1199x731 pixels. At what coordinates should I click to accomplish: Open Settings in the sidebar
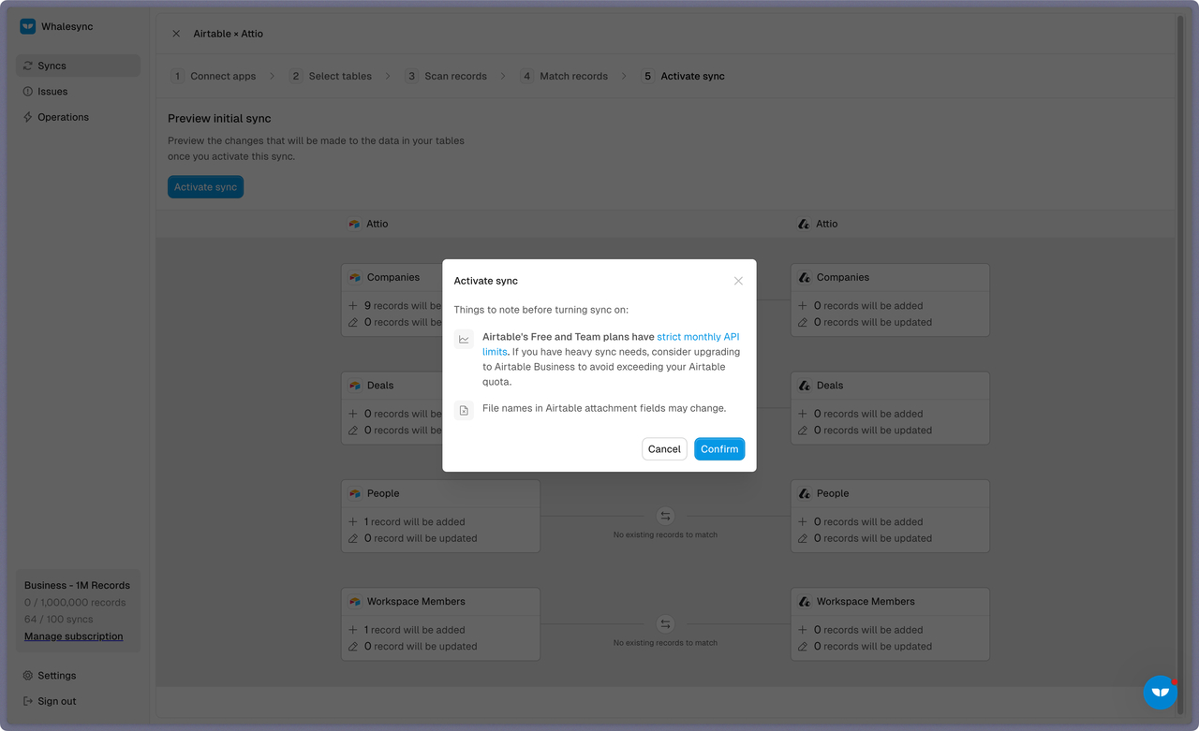coord(79,676)
